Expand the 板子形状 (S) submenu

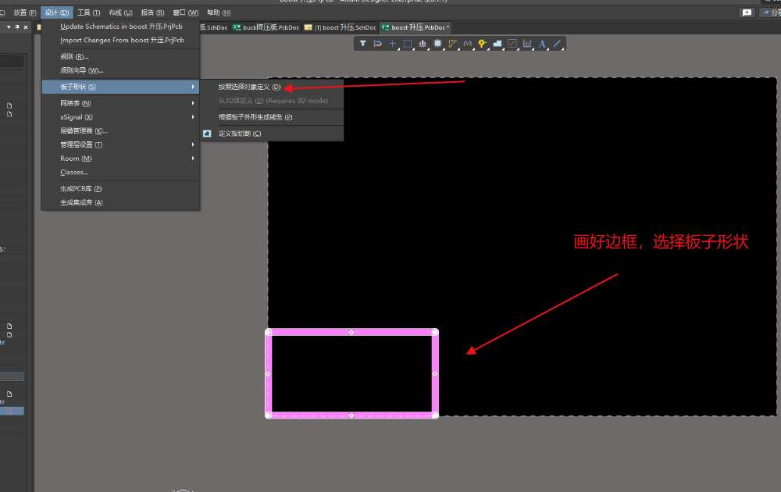(x=120, y=87)
